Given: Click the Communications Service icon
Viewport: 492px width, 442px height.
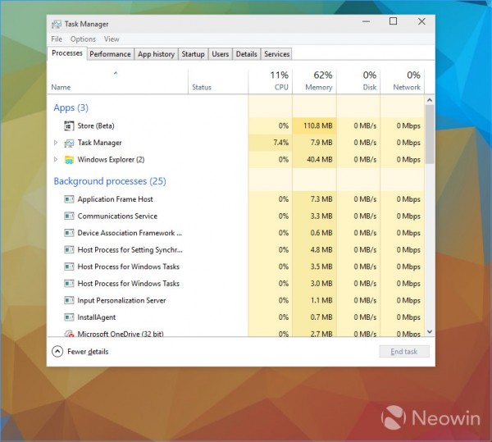Looking at the screenshot, I should tap(69, 216).
